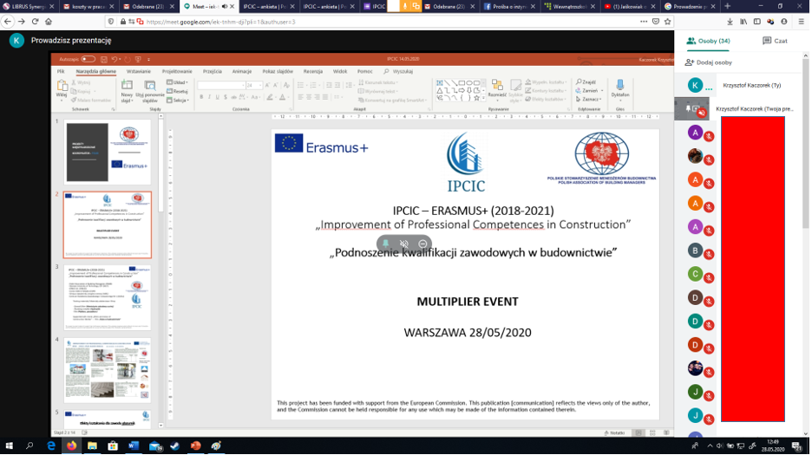The image size is (812, 455).
Task: Toggle the Autozapis switch
Action: [x=88, y=59]
